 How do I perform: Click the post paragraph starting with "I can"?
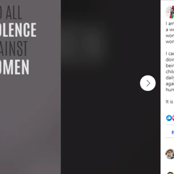click(x=170, y=71)
